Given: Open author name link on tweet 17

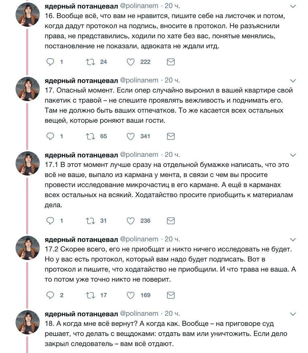Looking at the screenshot, I should [x=81, y=80].
